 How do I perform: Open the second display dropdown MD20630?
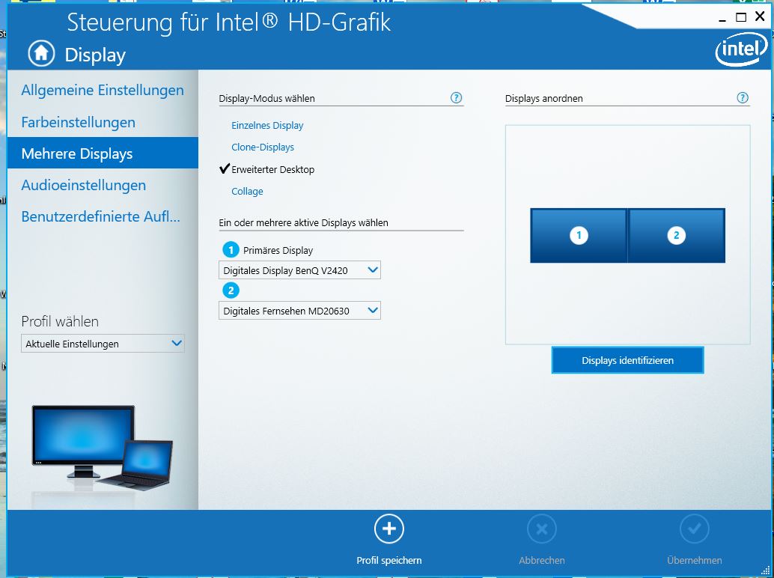pyautogui.click(x=299, y=311)
